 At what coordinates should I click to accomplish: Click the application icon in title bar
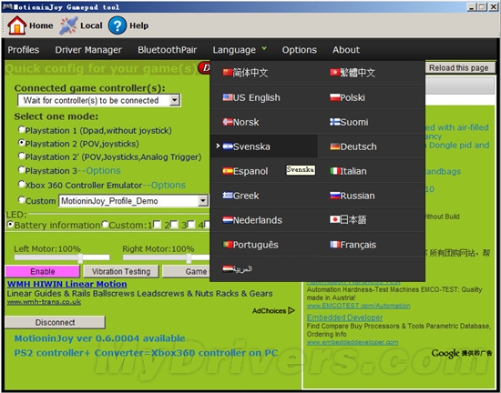tap(7, 7)
